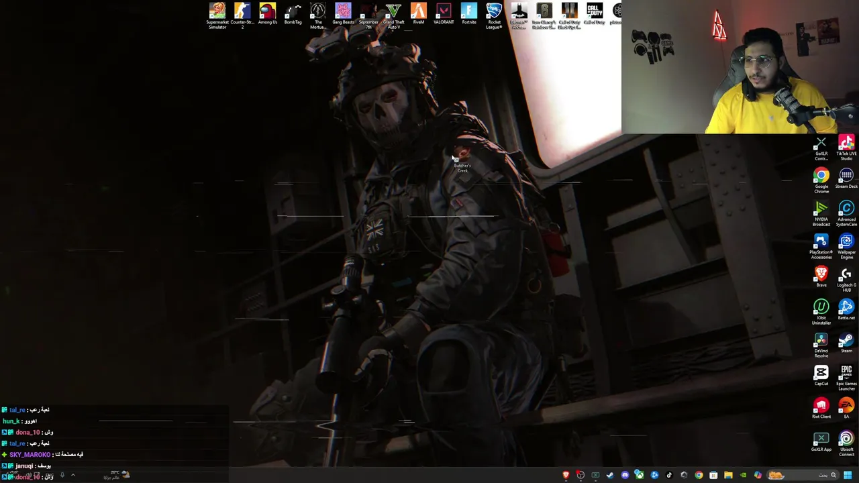Open the NVIDIA app in taskbar
The height and width of the screenshot is (483, 859).
(x=743, y=475)
